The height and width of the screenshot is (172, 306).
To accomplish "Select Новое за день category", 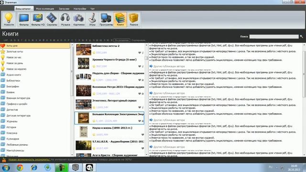I will pyautogui.click(x=15, y=63).
